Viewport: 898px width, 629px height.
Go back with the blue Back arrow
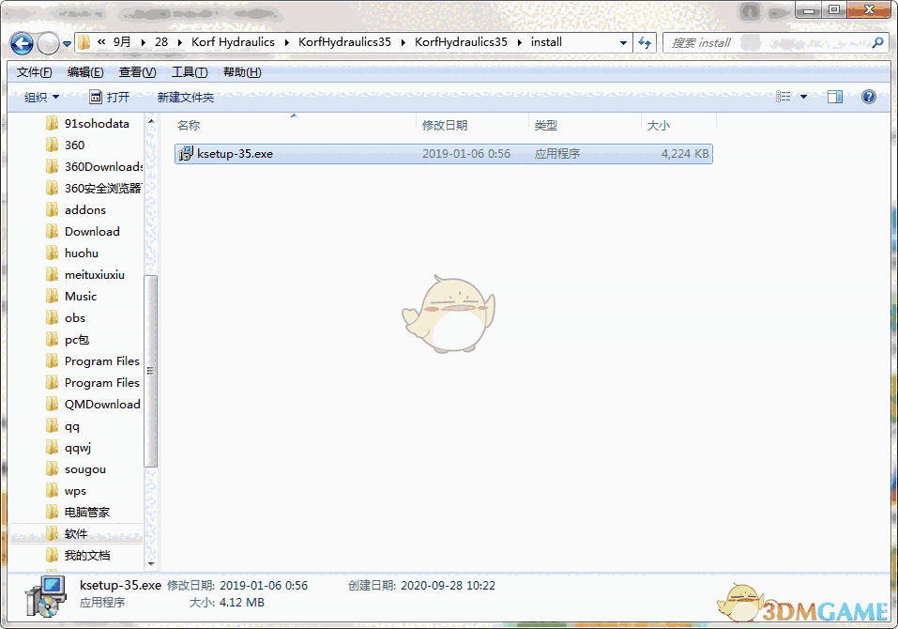pyautogui.click(x=22, y=43)
